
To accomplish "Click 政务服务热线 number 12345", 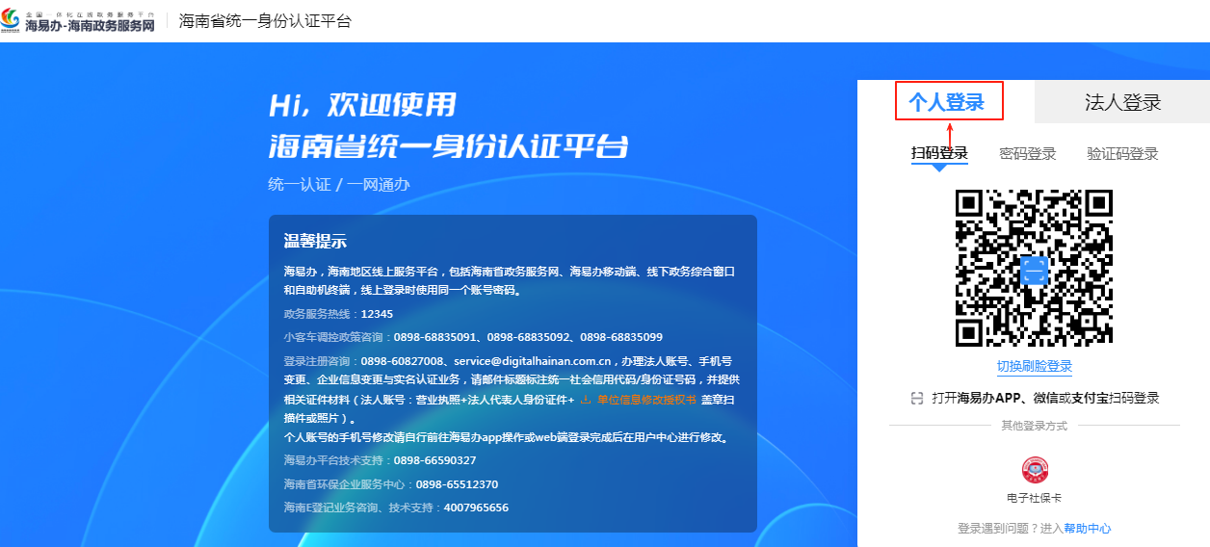I will click(377, 314).
